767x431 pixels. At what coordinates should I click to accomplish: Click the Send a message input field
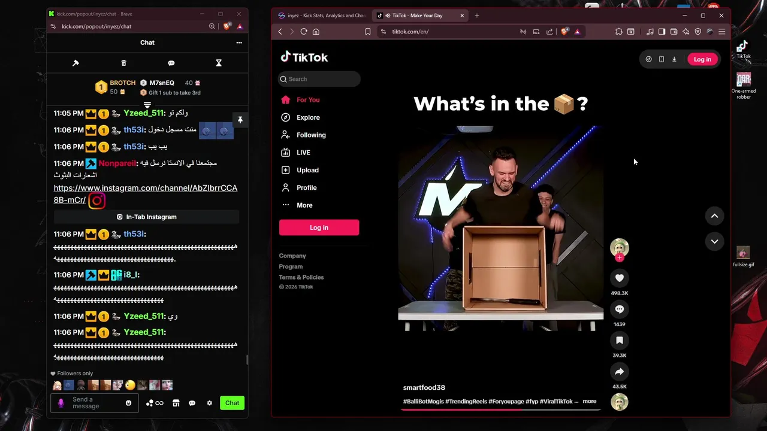point(94,403)
